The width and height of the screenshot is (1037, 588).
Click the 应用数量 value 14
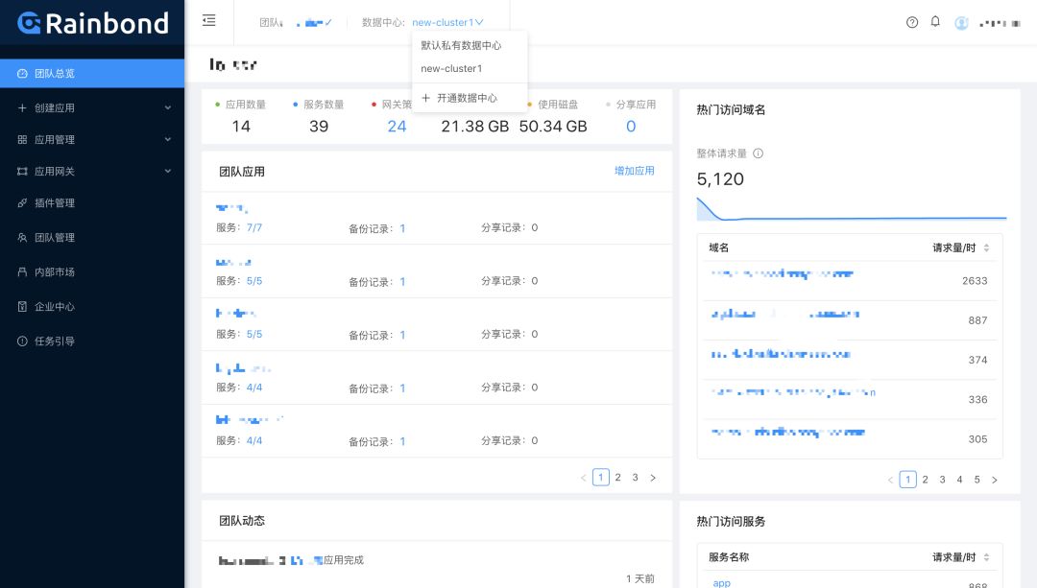(241, 127)
